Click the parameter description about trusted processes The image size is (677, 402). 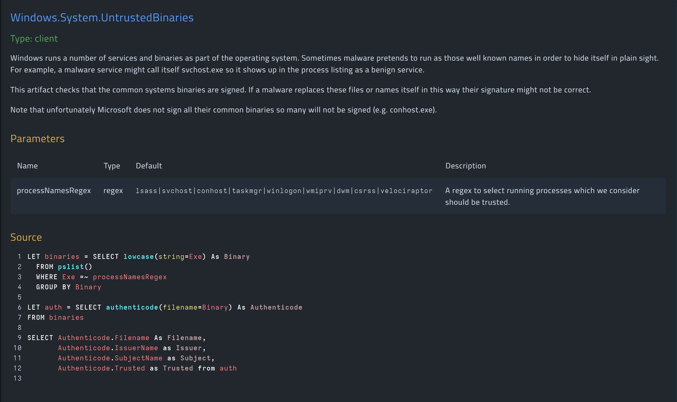pos(542,196)
